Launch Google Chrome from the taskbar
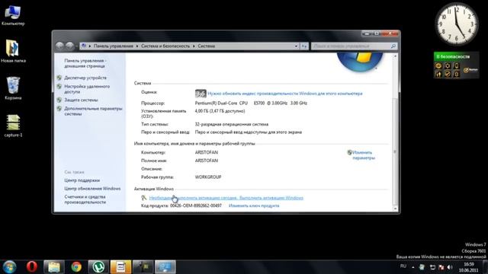Viewport: 488px width, 274px height. [76, 267]
